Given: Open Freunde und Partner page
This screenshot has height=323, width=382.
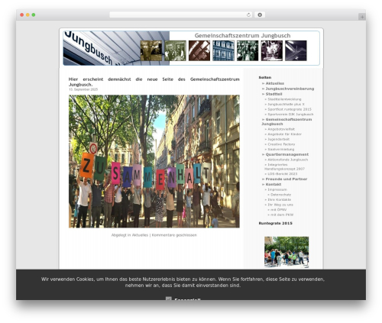Looking at the screenshot, I should [286, 179].
